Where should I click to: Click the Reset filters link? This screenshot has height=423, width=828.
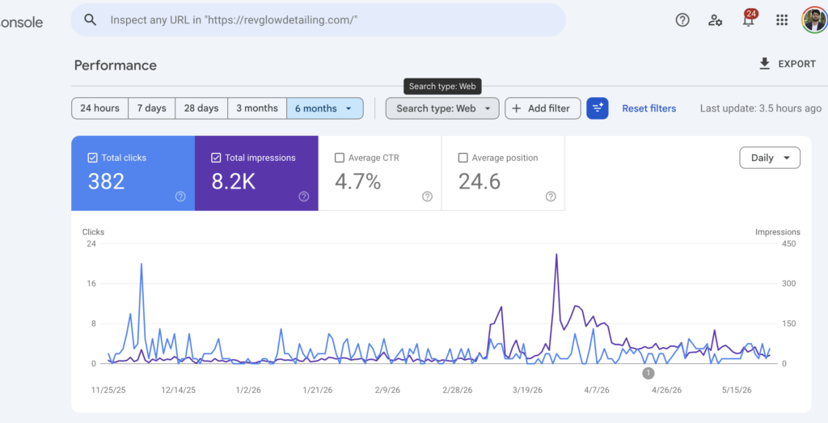(649, 108)
